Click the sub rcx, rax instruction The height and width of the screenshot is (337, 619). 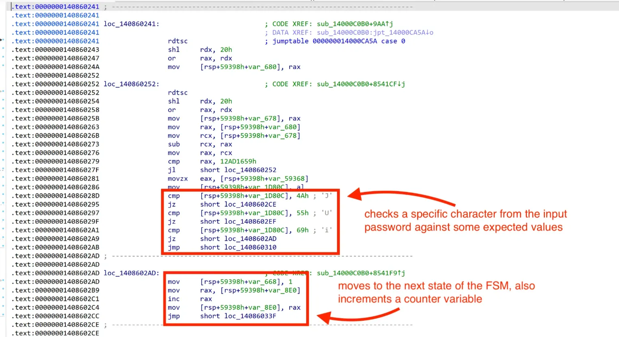(x=174, y=144)
